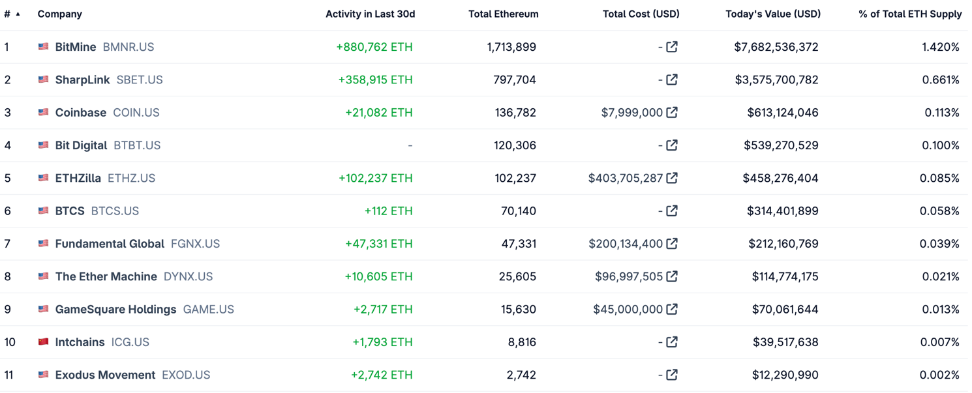Click the China flag icon next to Intchains
Viewport: 972px width, 393px height.
(x=44, y=342)
